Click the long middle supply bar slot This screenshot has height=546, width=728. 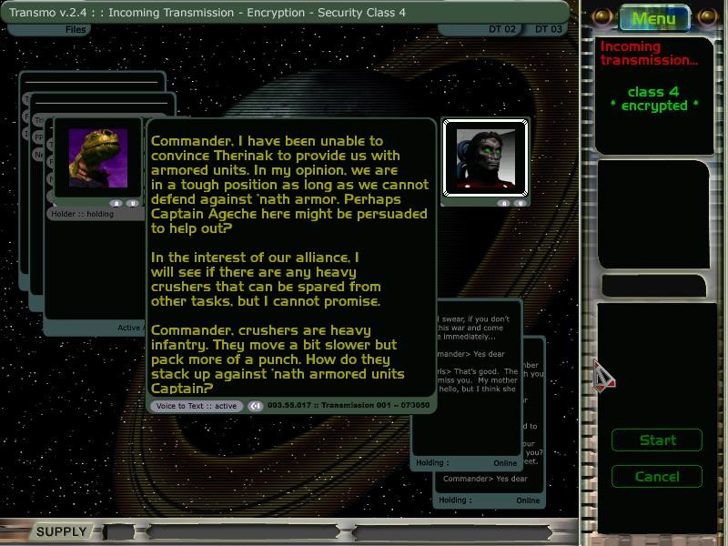244,531
